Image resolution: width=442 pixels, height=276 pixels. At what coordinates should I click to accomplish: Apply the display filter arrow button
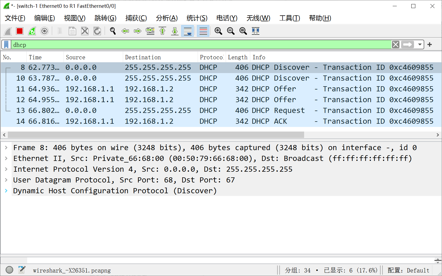click(x=408, y=44)
